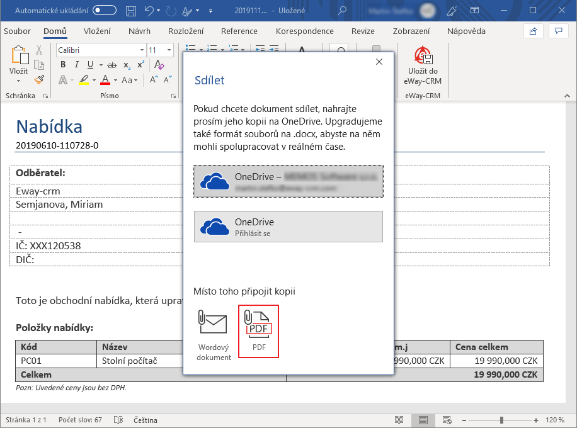Switch to the Reference tab
577x428 pixels.
pyautogui.click(x=239, y=31)
